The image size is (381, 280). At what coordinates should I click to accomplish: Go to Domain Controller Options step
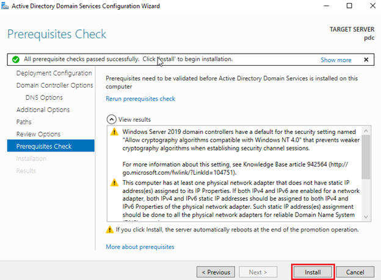tap(55, 85)
